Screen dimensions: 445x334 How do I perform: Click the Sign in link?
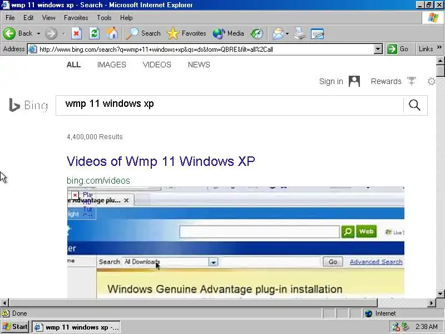click(331, 81)
